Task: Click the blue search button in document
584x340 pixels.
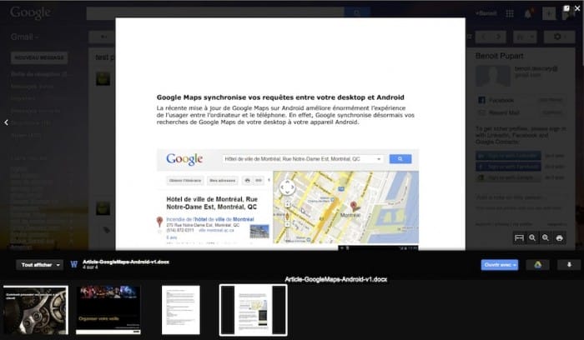Action: tap(400, 159)
